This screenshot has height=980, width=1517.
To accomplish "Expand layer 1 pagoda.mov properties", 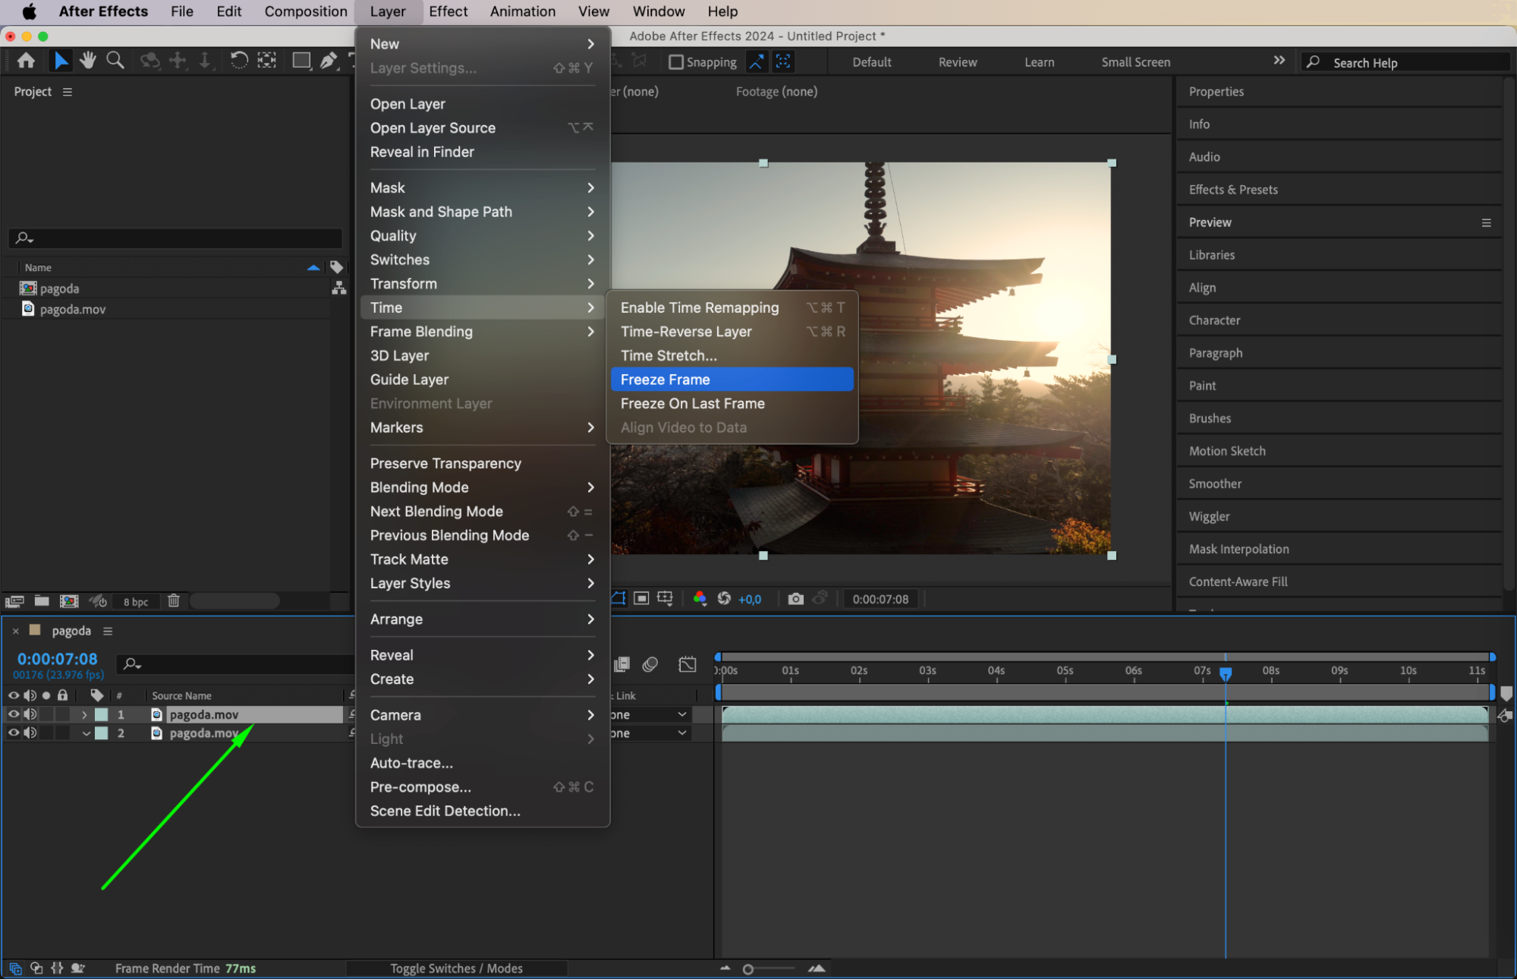I will click(85, 715).
